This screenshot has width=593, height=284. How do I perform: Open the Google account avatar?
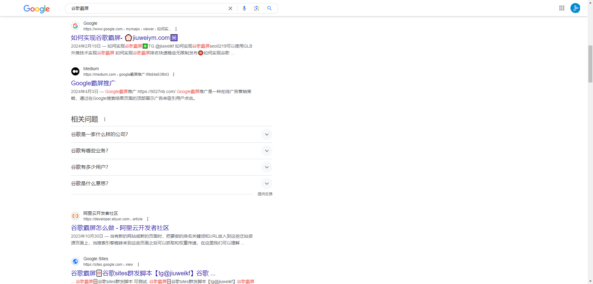(575, 8)
